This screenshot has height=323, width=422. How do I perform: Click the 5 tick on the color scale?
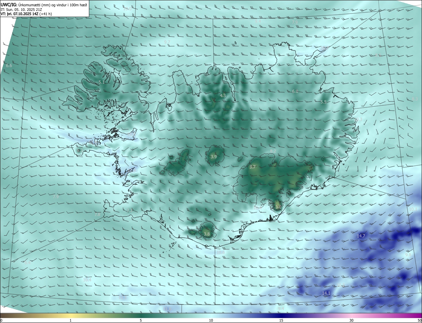pos(141,320)
